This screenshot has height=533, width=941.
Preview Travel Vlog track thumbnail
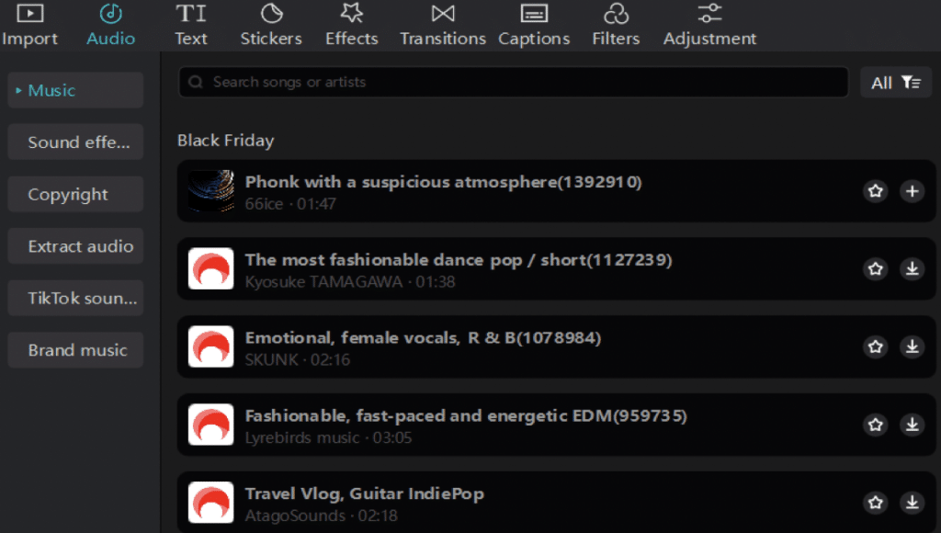(210, 503)
